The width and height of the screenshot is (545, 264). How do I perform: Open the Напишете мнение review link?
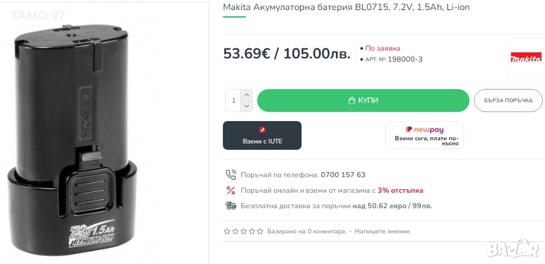382,232
